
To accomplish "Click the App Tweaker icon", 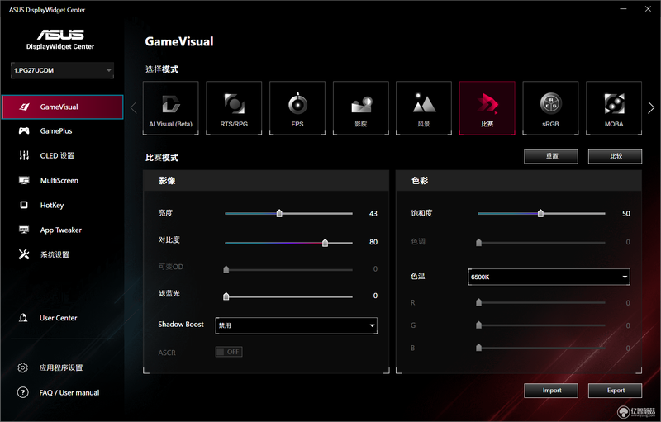I will 24,230.
